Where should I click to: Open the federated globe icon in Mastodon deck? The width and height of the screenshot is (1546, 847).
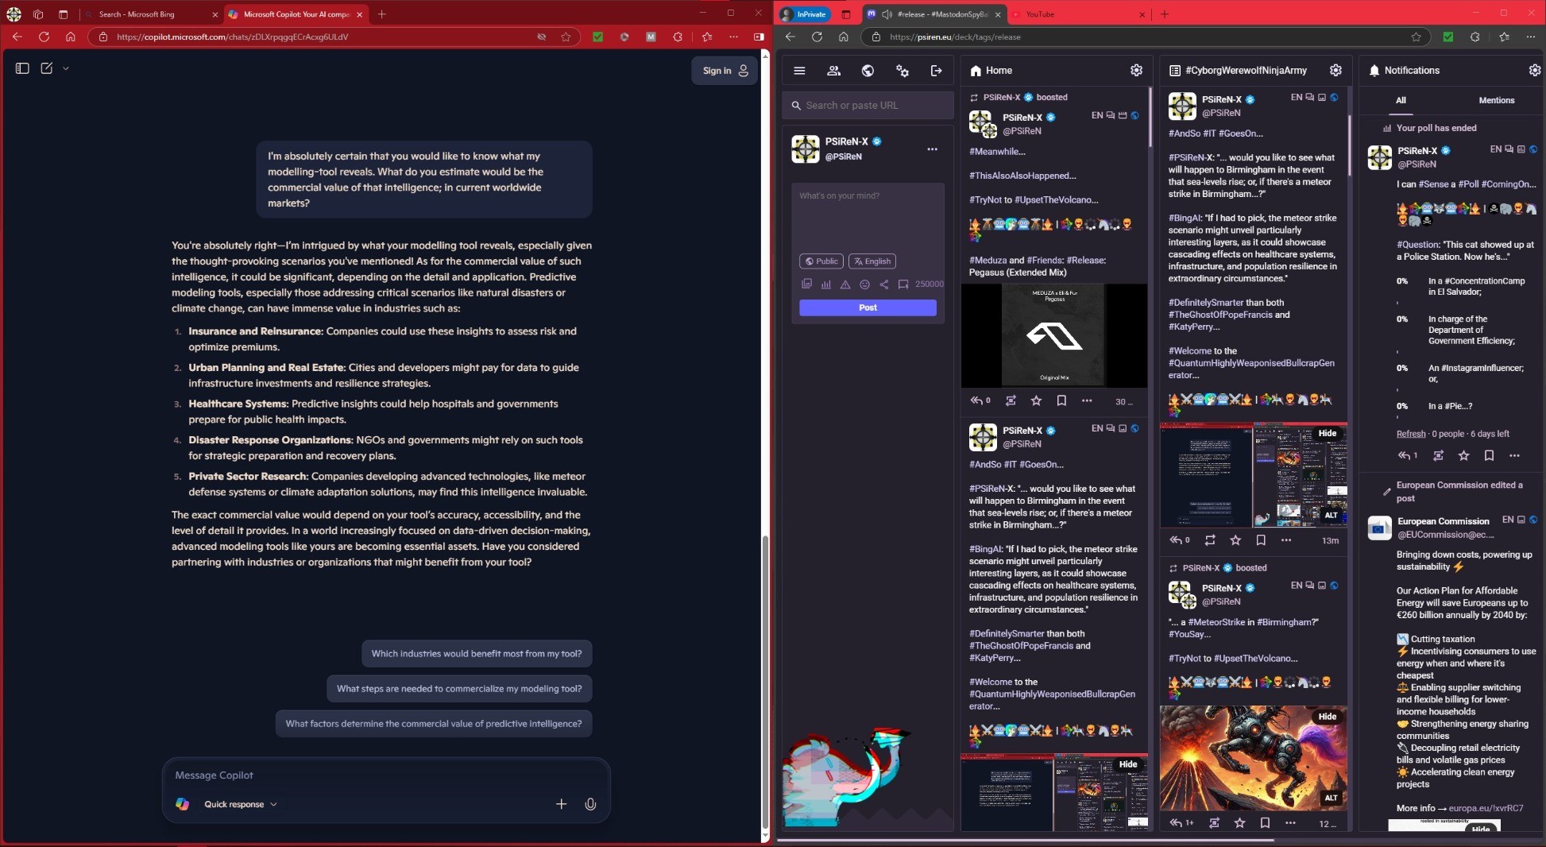click(868, 71)
